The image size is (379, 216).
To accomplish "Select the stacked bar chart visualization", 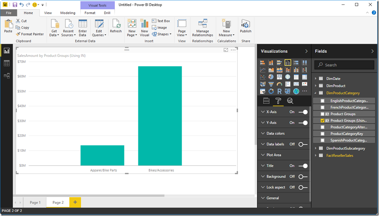I will (x=262, y=63).
